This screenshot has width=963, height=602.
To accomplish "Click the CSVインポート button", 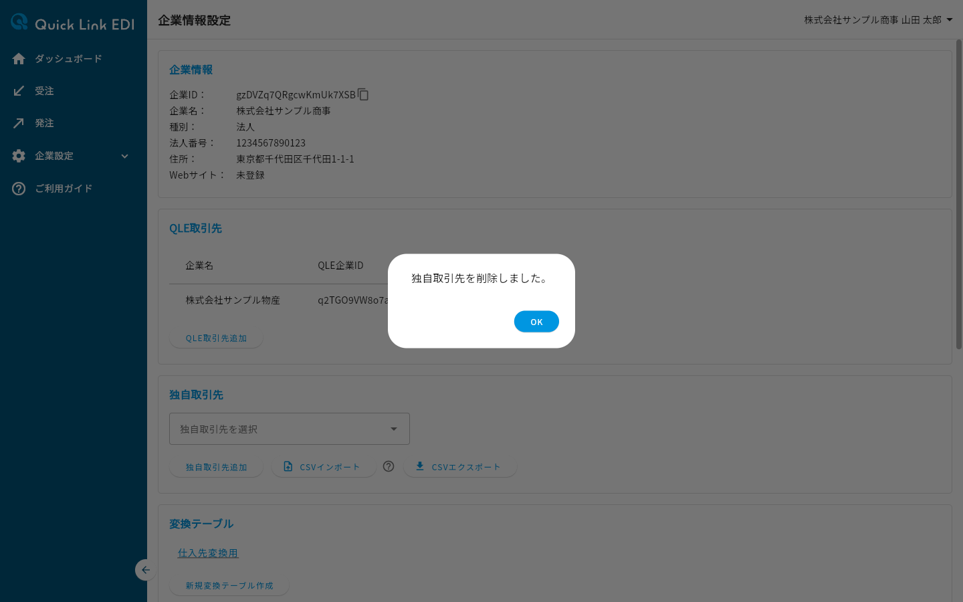I will tap(324, 468).
